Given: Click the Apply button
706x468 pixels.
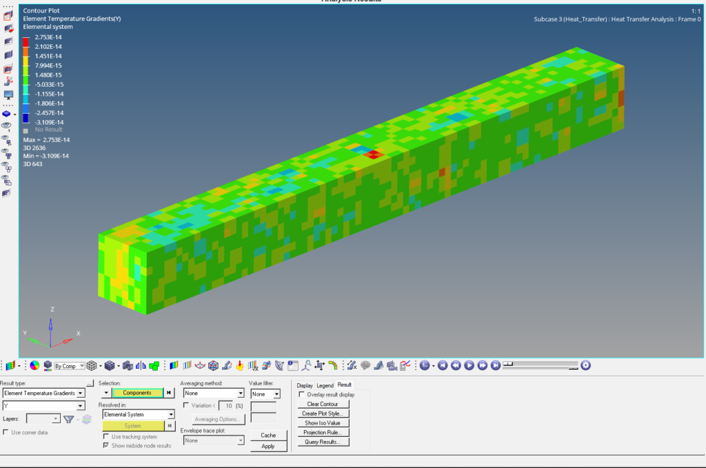Looking at the screenshot, I should click(268, 447).
